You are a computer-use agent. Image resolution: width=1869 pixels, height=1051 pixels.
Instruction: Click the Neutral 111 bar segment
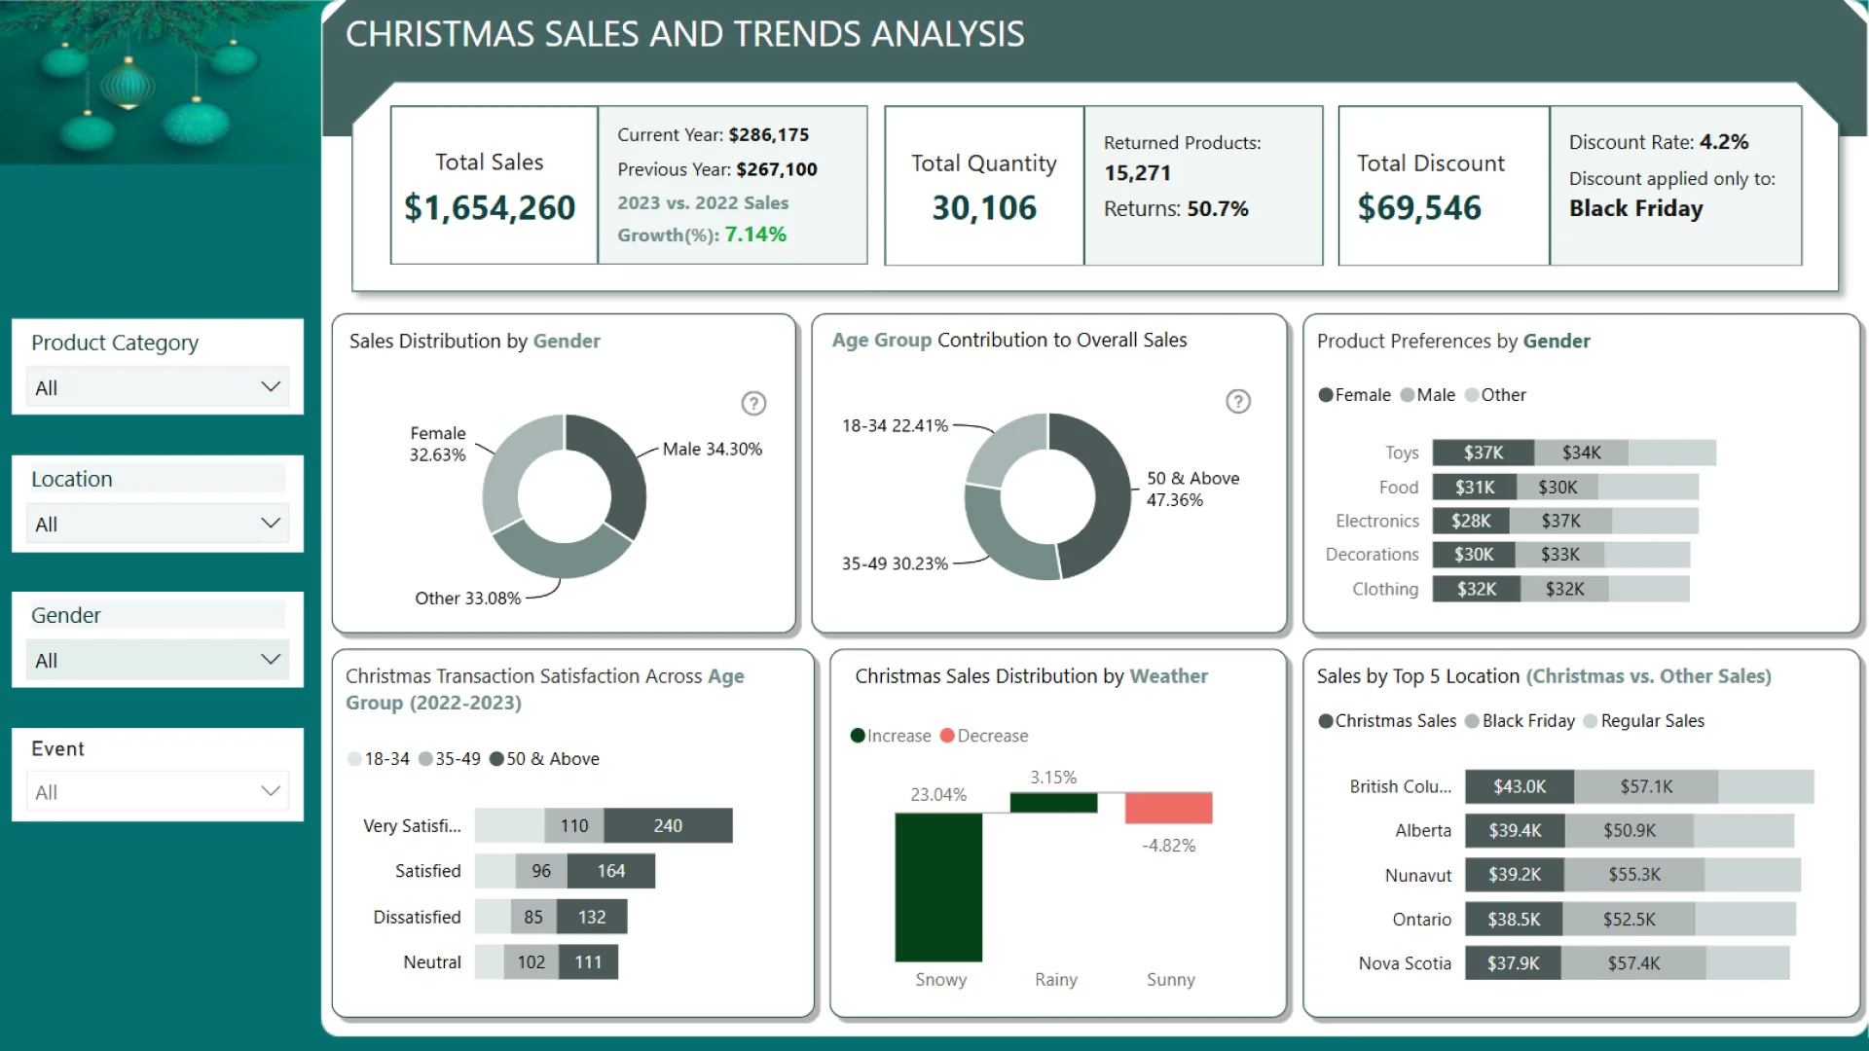588,962
